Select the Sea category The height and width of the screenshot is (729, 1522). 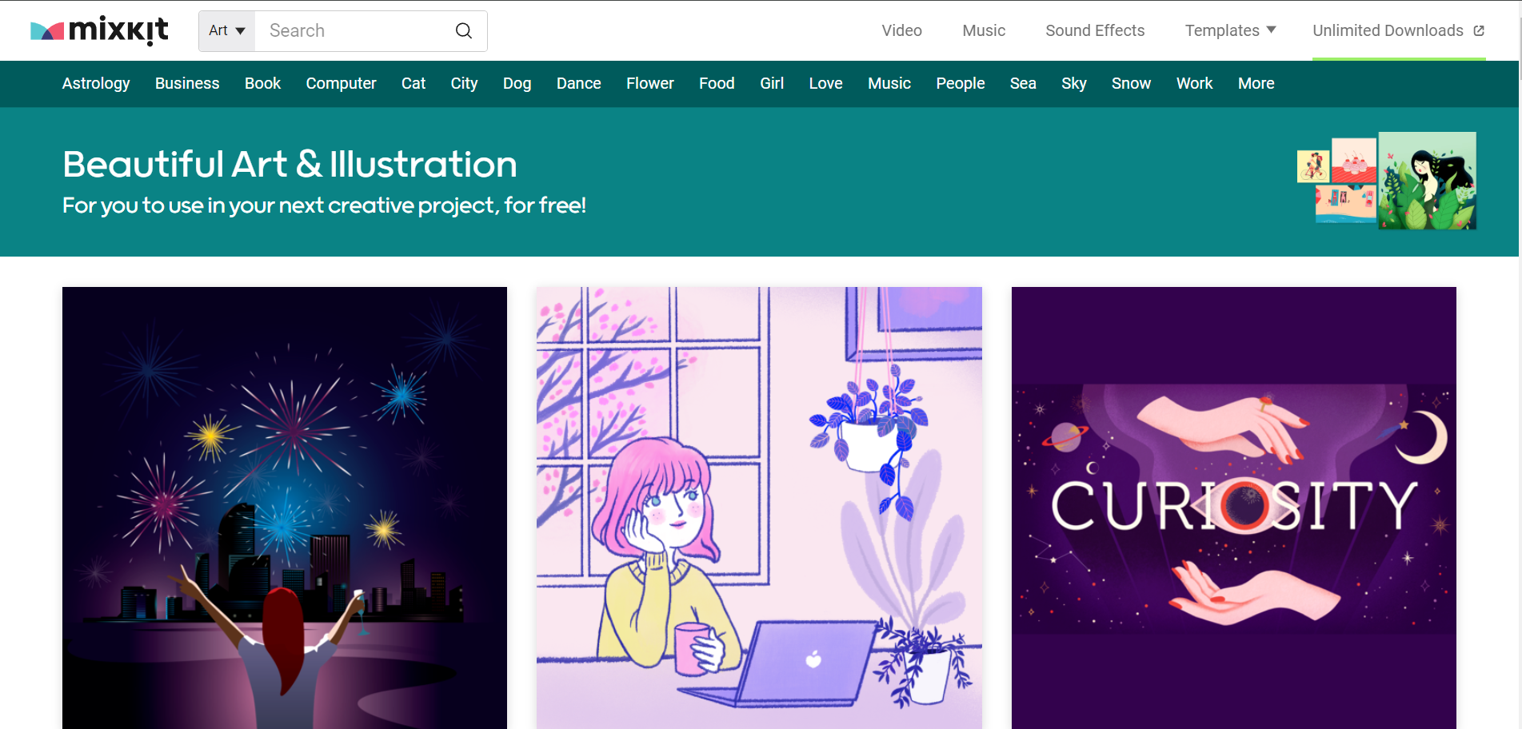(x=1023, y=83)
